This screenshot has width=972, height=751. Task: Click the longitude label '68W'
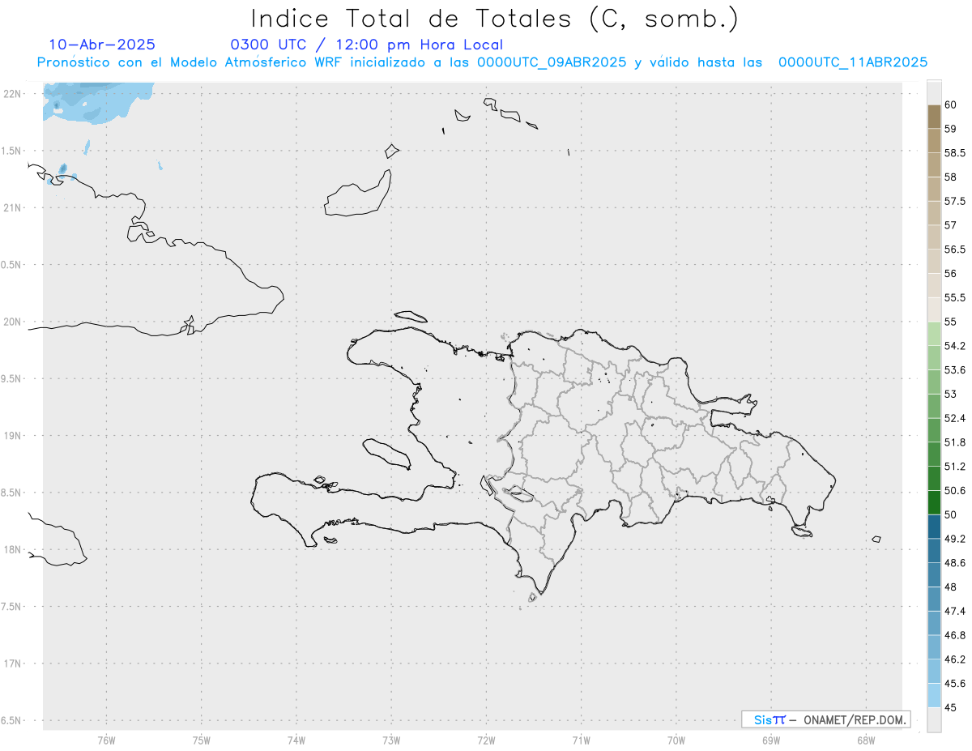coord(866,740)
